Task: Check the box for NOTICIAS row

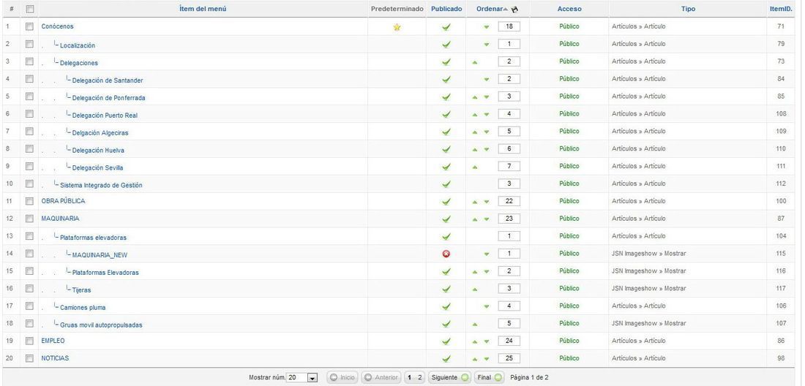Action: tap(30, 357)
